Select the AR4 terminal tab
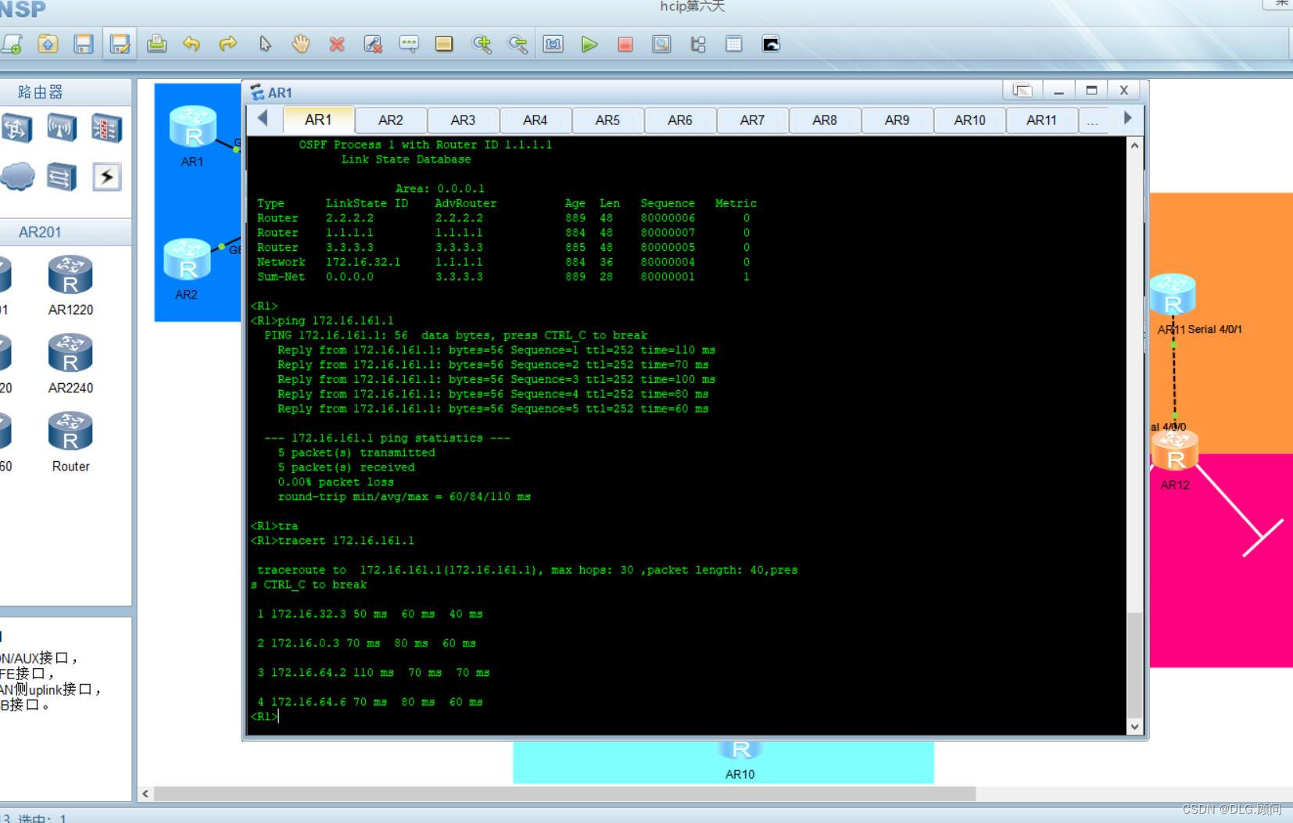The height and width of the screenshot is (823, 1293). [x=535, y=120]
